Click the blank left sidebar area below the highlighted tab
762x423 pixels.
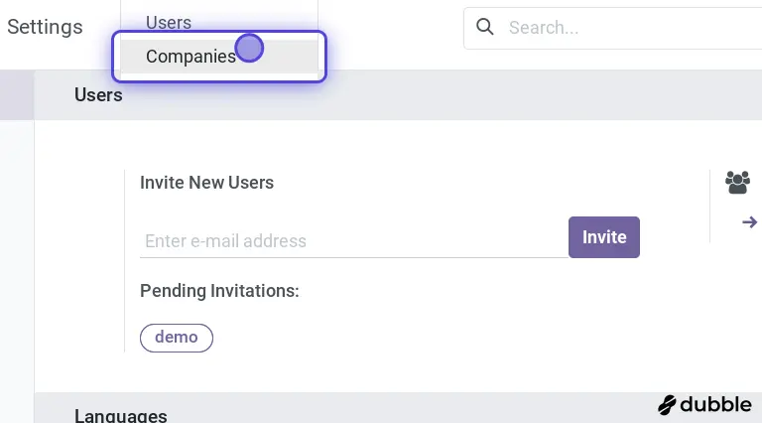pos(16,258)
